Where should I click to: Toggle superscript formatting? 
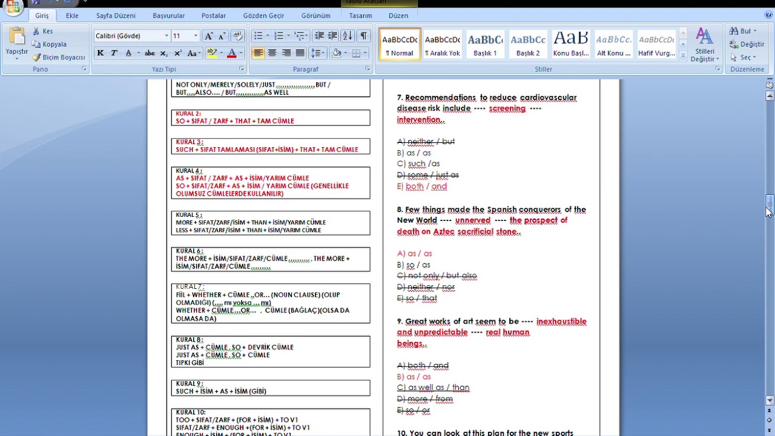tap(177, 53)
